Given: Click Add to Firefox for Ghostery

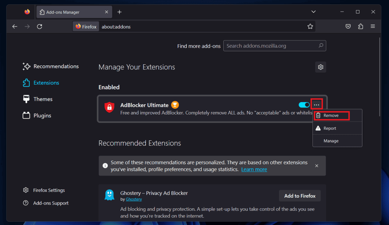Looking at the screenshot, I should (x=300, y=196).
